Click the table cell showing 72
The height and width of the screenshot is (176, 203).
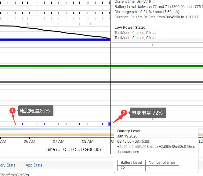(x=131, y=168)
